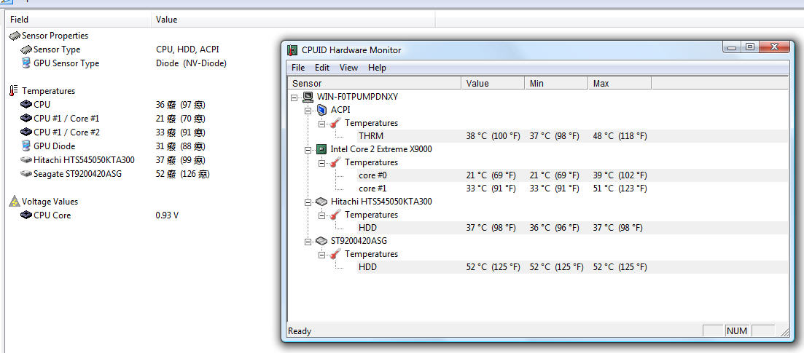Collapse Temperatures under ST9200420ASG

pyautogui.click(x=322, y=254)
